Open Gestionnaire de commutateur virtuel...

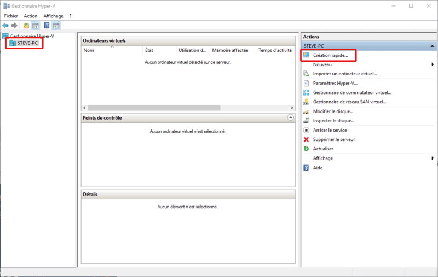coord(352,92)
